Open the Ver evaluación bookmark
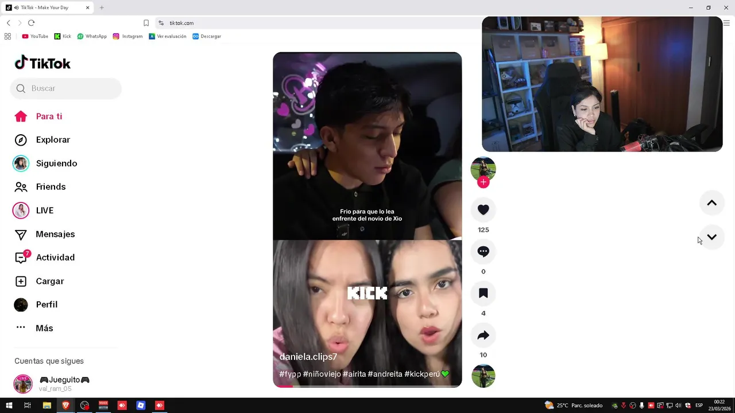This screenshot has height=413, width=735. click(168, 36)
